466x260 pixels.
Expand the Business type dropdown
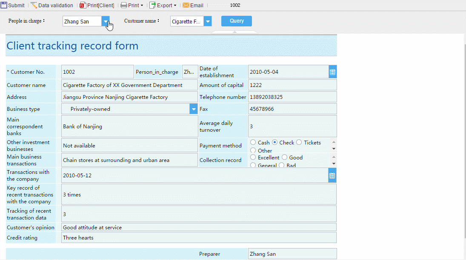pos(194,109)
